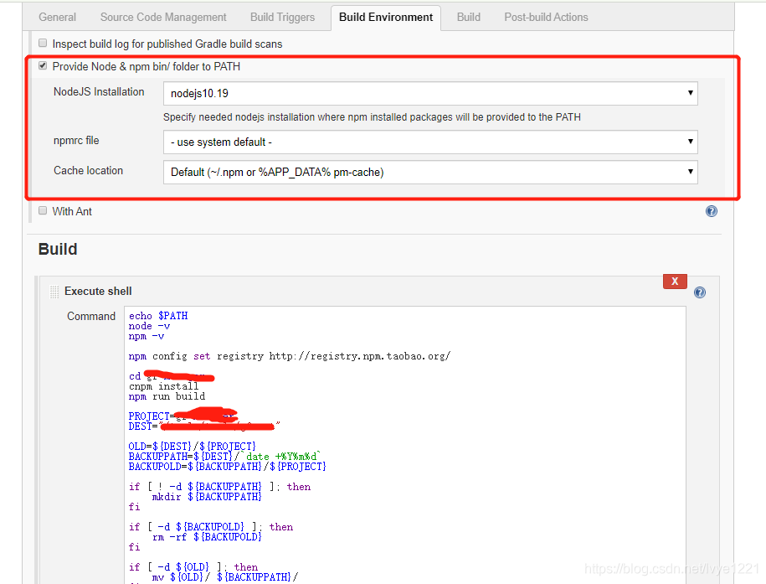Click the 'Specify needed nodejs installation' help text
This screenshot has height=584, width=766.
(372, 117)
